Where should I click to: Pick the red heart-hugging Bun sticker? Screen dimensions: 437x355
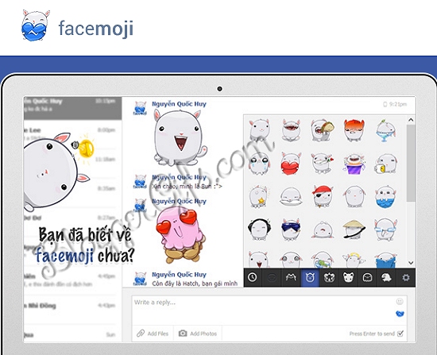[x=291, y=164]
